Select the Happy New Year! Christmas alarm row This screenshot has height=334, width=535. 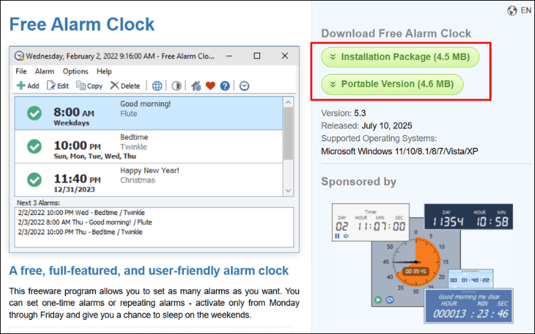(x=148, y=180)
